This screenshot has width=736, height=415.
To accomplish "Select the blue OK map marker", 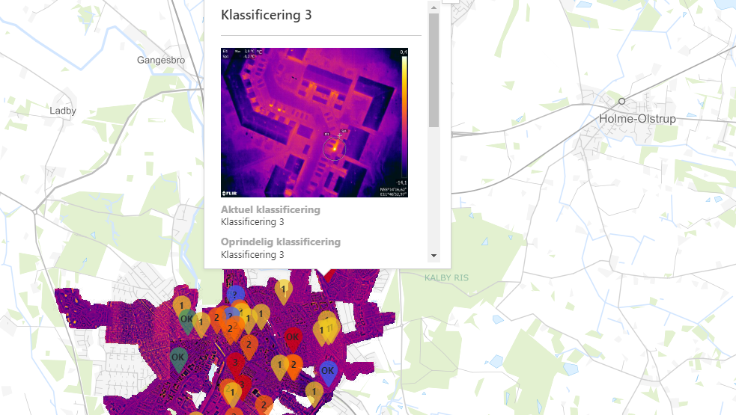I will click(x=327, y=370).
